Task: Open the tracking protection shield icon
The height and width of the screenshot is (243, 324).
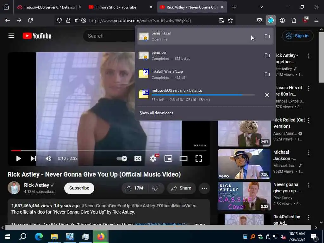Action: click(x=59, y=21)
